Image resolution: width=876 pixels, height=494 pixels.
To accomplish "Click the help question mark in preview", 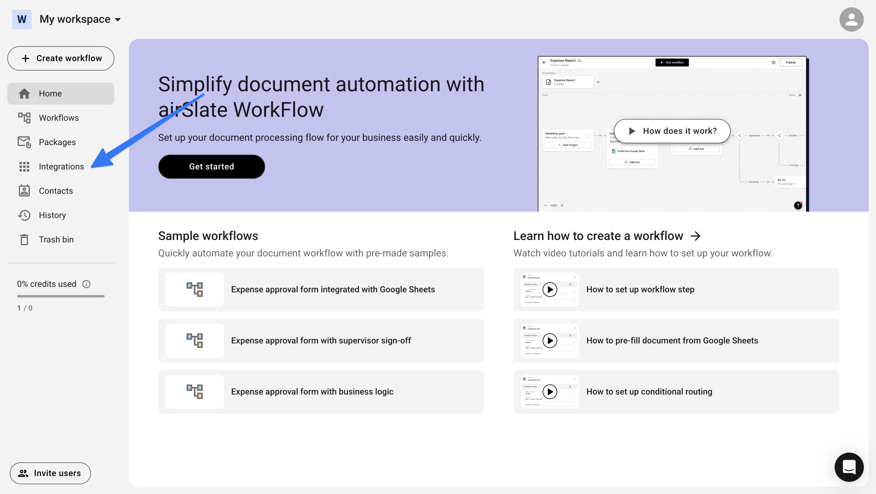I will tap(798, 206).
